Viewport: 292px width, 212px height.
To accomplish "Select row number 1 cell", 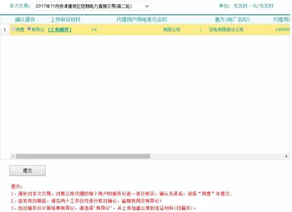I will [x=5, y=30].
